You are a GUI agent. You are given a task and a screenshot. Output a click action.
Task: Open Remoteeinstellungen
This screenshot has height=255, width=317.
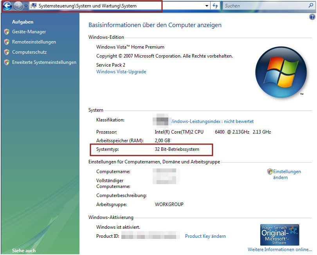click(x=34, y=42)
